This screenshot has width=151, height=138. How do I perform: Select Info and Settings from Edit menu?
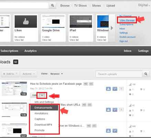click(x=44, y=102)
